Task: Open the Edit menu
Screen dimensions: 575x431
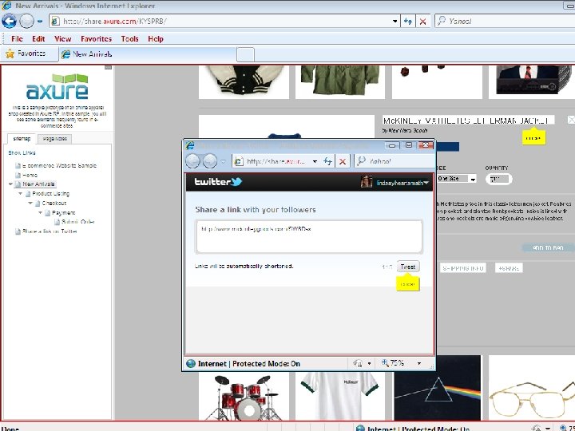Action: click(38, 39)
